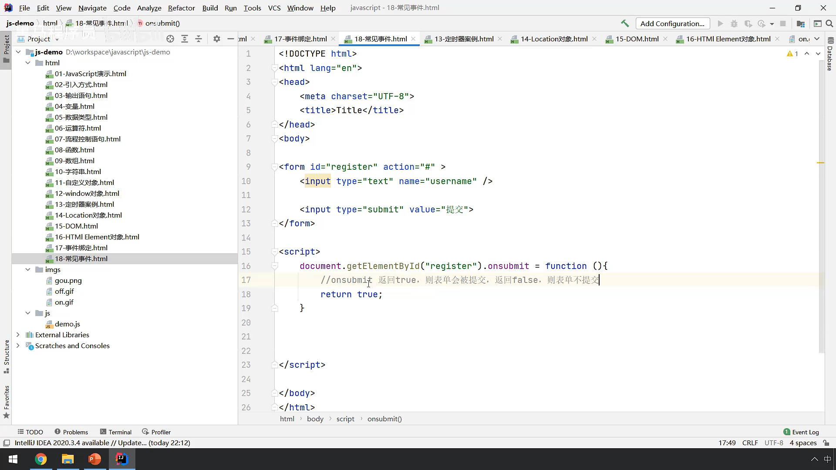The width and height of the screenshot is (836, 470).
Task: Click the Build Project hammer icon
Action: click(x=625, y=23)
